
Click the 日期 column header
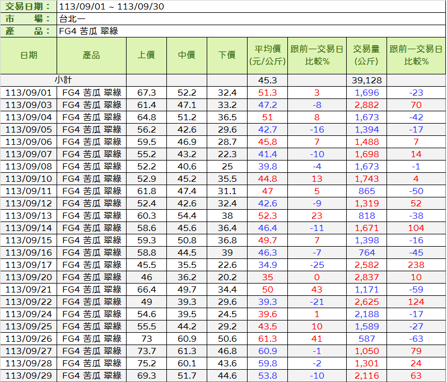[29, 55]
